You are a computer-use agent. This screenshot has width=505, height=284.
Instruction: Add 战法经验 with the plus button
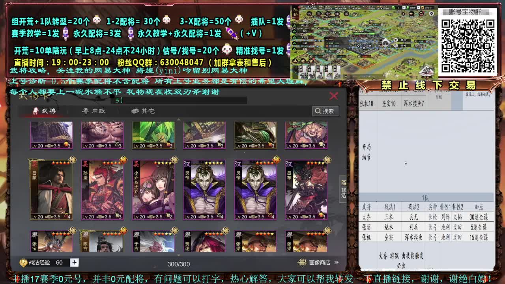[74, 262]
